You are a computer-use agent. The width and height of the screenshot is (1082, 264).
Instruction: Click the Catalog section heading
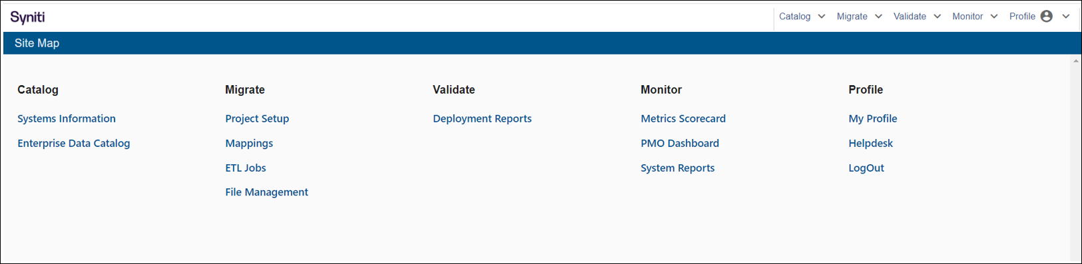[38, 90]
